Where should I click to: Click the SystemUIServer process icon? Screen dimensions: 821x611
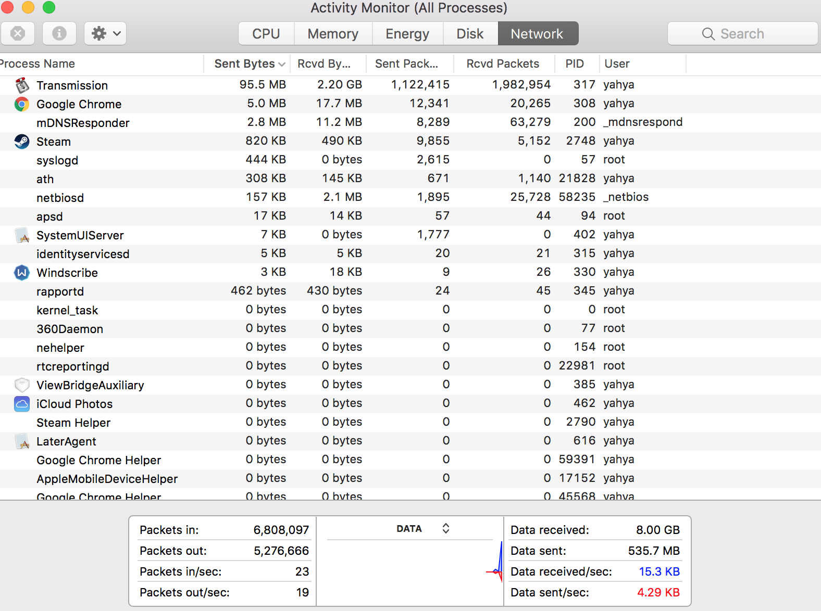tap(22, 235)
